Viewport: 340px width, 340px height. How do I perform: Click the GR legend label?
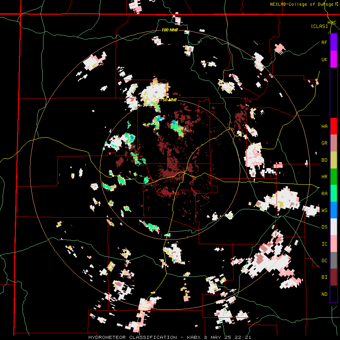click(324, 143)
